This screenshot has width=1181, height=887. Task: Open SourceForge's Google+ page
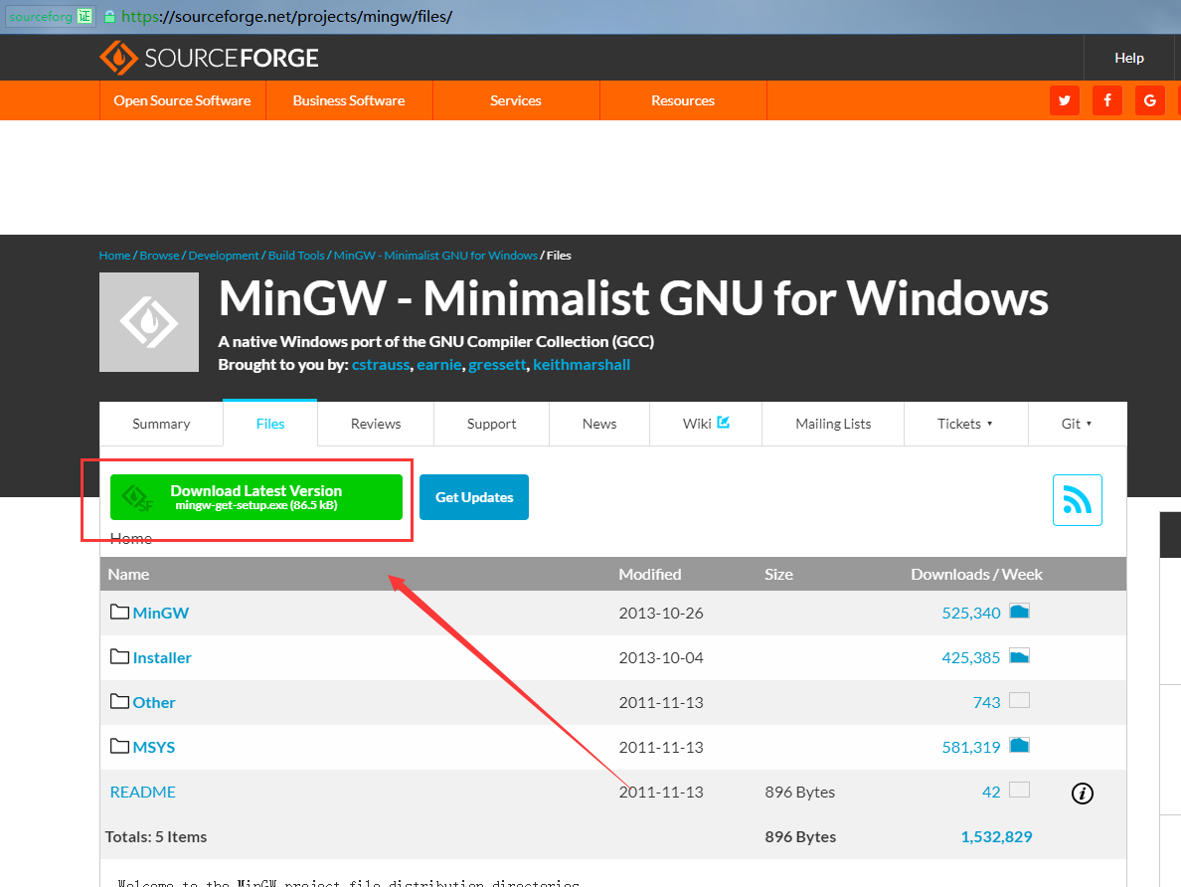point(1149,100)
